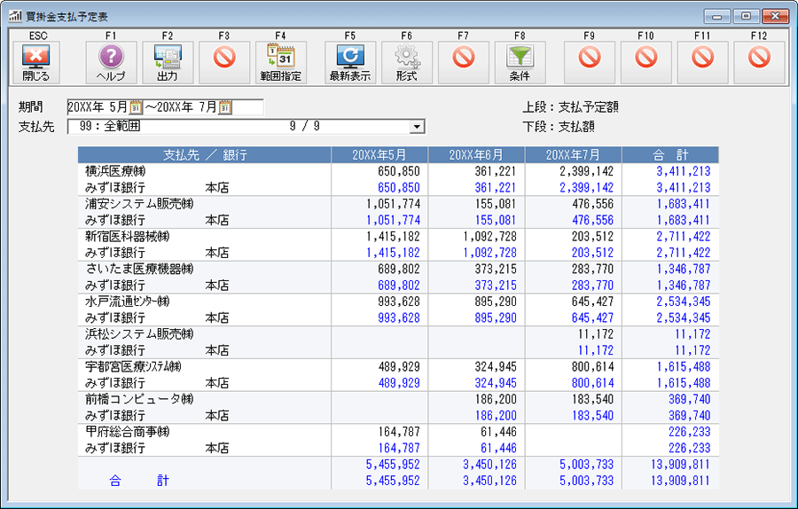The height and width of the screenshot is (509, 798).
Task: Click the 上段：支払予定額 legend text
Action: [x=570, y=107]
